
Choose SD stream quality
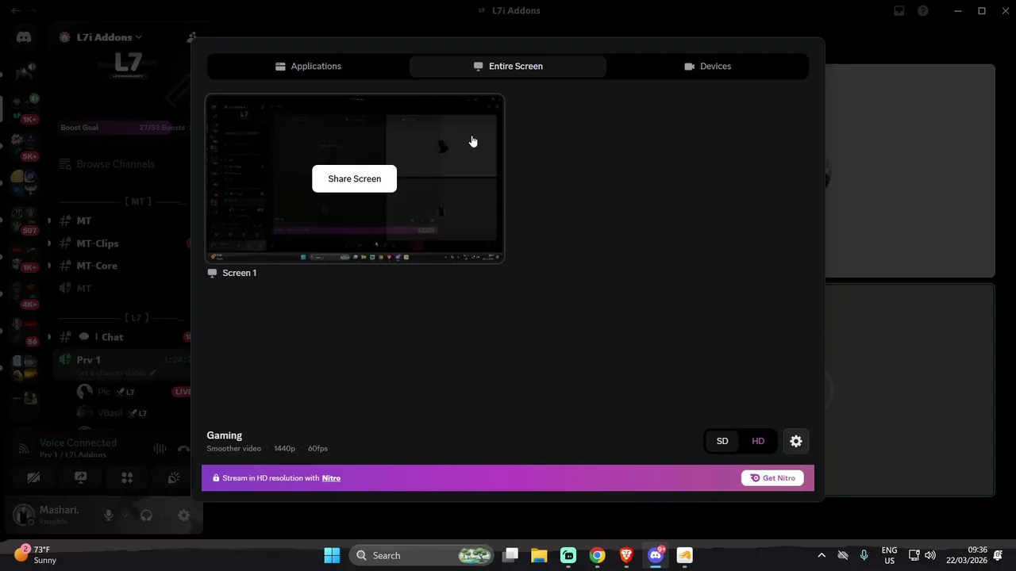(722, 441)
